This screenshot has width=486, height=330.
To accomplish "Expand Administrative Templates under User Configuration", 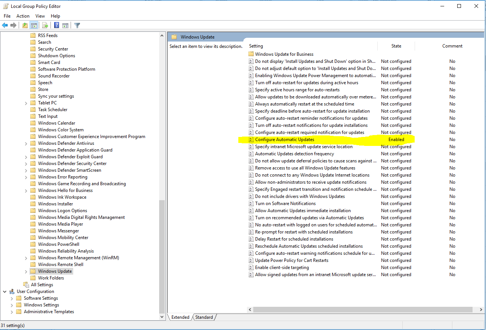I will [12, 312].
